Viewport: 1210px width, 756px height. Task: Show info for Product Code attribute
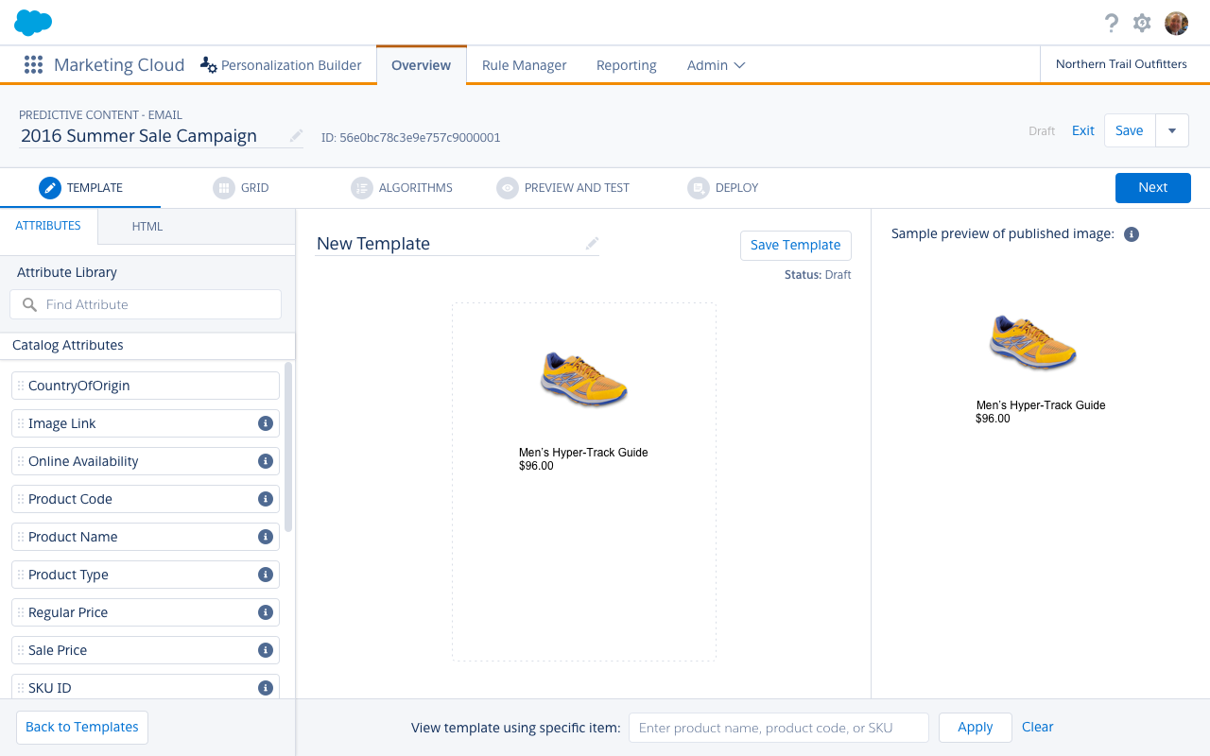266,499
